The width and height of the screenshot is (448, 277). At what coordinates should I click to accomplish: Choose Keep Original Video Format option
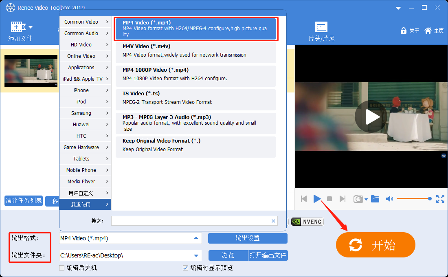[x=196, y=147]
